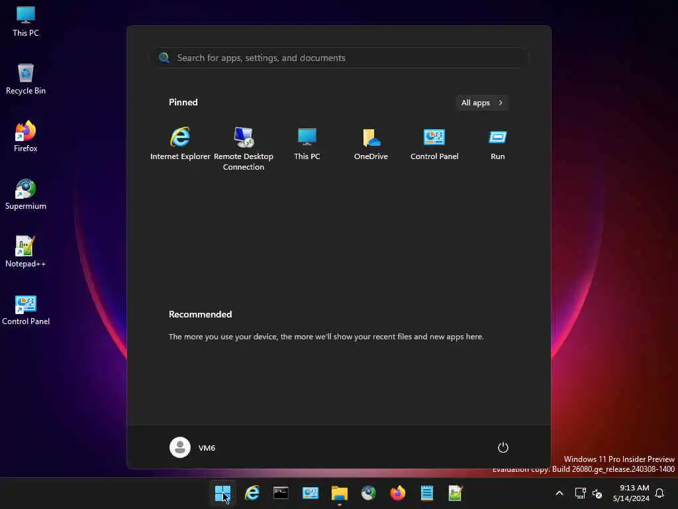Click the Start menu search field
This screenshot has width=678, height=509.
(340, 58)
